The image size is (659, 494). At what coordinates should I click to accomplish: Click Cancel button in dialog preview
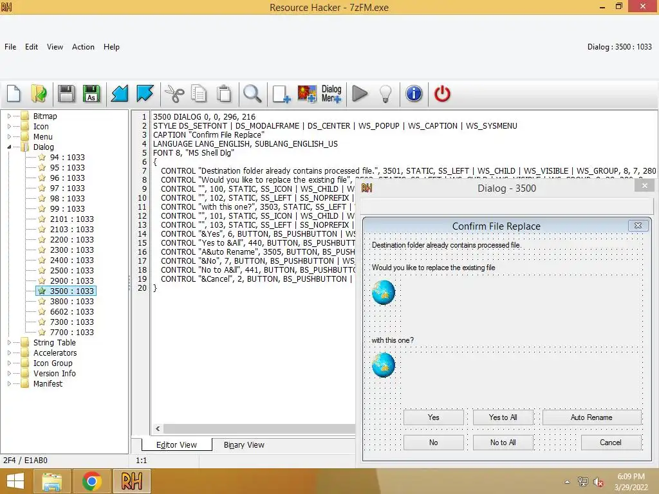tap(611, 443)
